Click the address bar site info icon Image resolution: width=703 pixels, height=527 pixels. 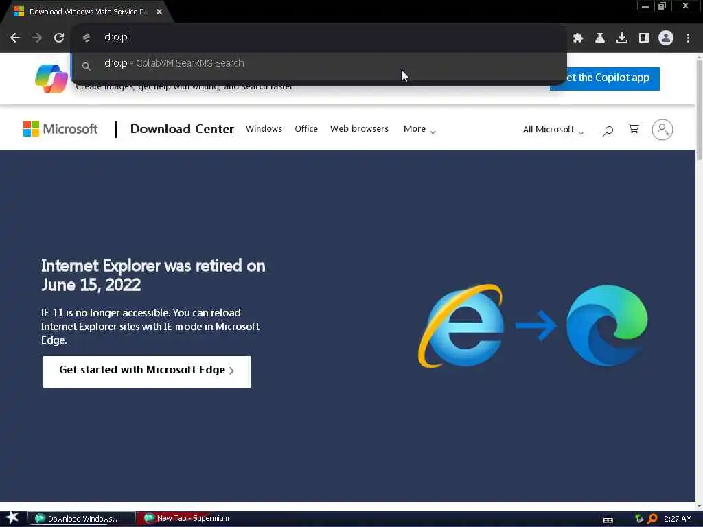pyautogui.click(x=86, y=38)
